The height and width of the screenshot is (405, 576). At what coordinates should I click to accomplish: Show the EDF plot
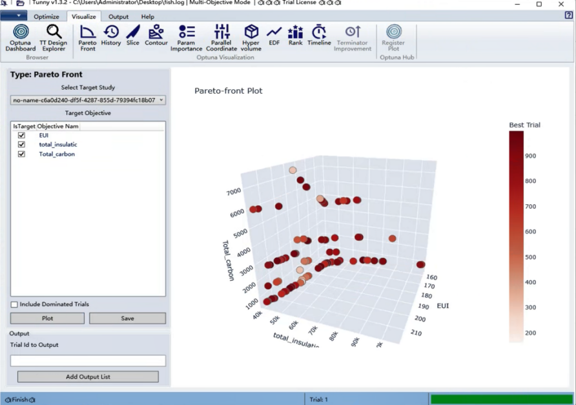click(274, 35)
